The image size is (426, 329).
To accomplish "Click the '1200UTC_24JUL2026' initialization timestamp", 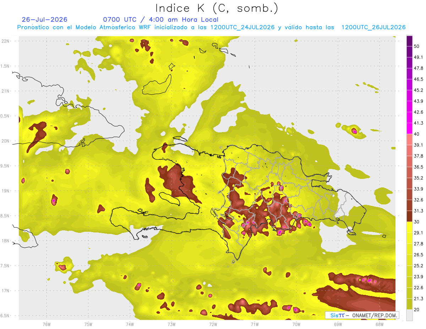I will [x=242, y=27].
